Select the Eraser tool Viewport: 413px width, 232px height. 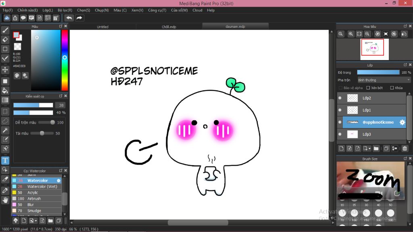[5, 40]
